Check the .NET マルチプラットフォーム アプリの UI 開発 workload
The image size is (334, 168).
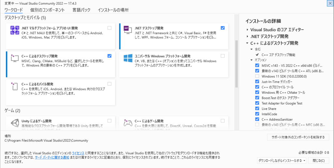click(x=109, y=28)
